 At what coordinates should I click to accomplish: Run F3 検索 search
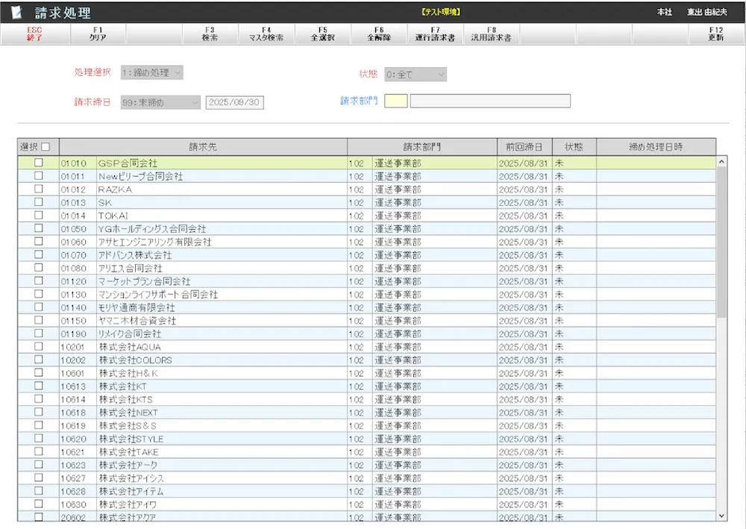[x=210, y=34]
